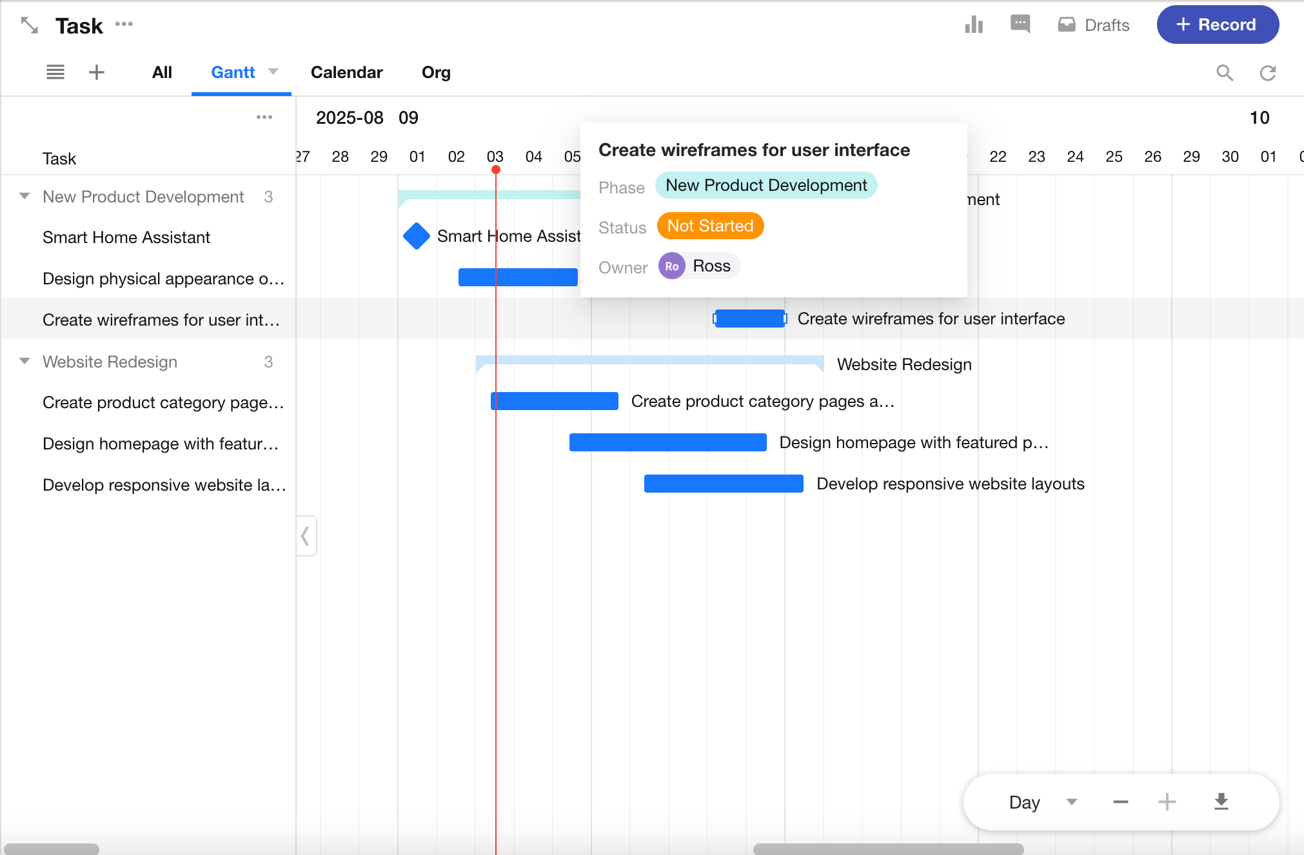The image size is (1304, 855).
Task: Click the Smart Home Assistant milestone diamond
Action: tap(417, 236)
